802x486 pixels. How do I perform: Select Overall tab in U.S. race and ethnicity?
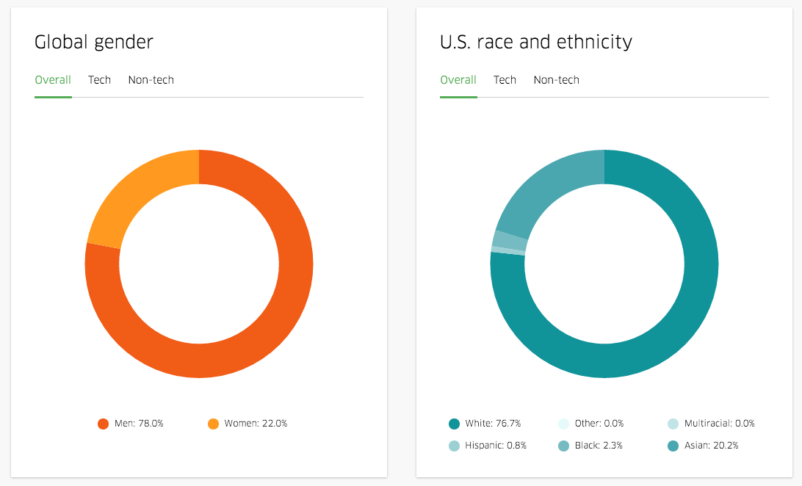pos(458,80)
